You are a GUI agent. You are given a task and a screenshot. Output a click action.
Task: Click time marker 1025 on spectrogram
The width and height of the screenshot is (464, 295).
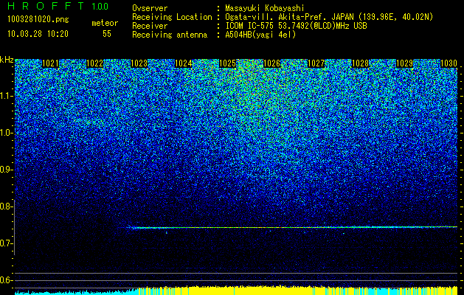tap(227, 63)
